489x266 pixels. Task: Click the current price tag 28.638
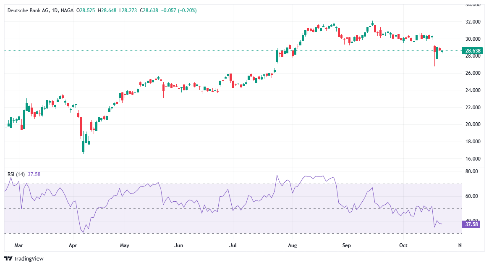[473, 50]
